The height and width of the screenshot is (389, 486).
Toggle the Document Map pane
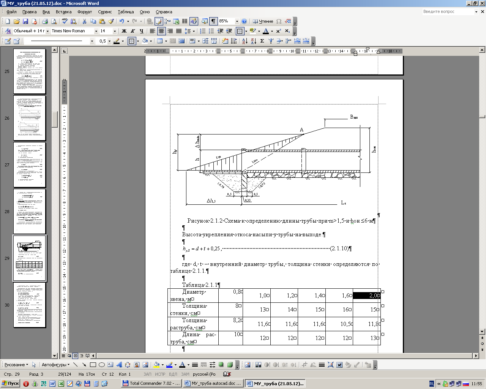pyautogui.click(x=205, y=21)
